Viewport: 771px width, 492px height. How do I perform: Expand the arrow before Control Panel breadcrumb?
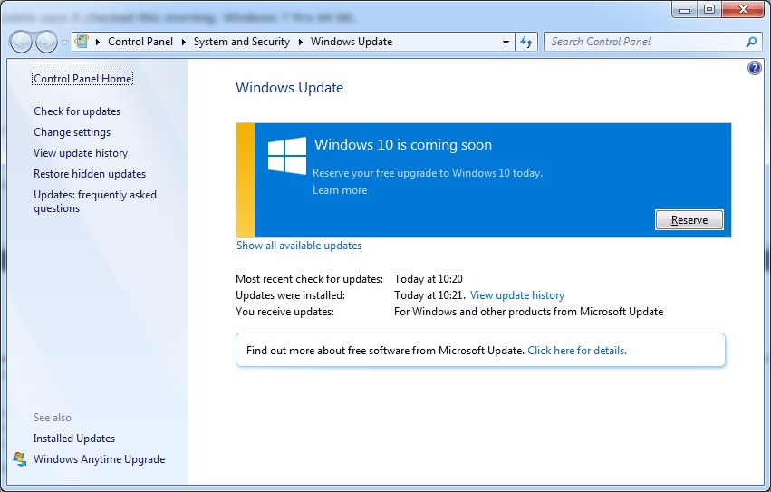coord(97,42)
